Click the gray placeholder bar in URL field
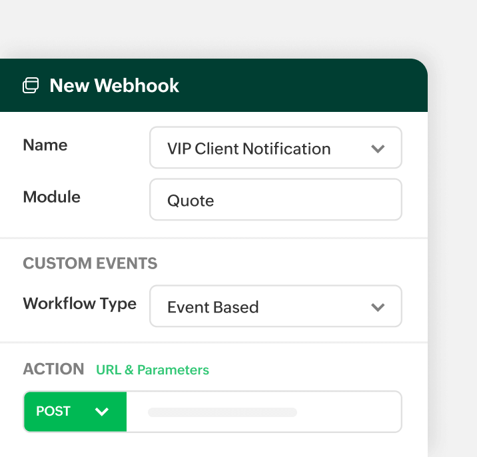 click(222, 412)
